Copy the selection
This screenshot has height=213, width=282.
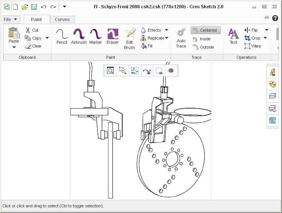point(33,38)
